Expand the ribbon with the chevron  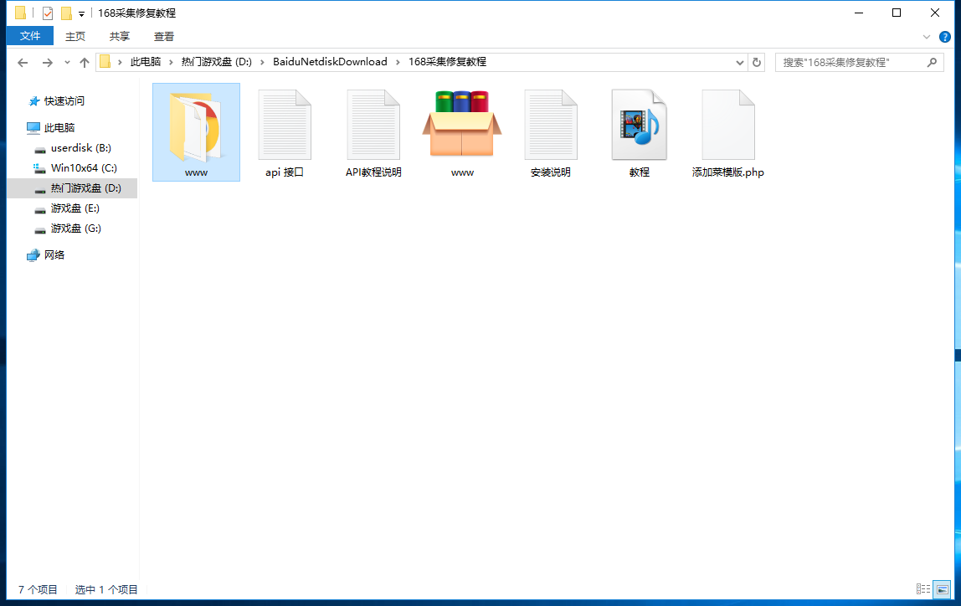click(927, 37)
